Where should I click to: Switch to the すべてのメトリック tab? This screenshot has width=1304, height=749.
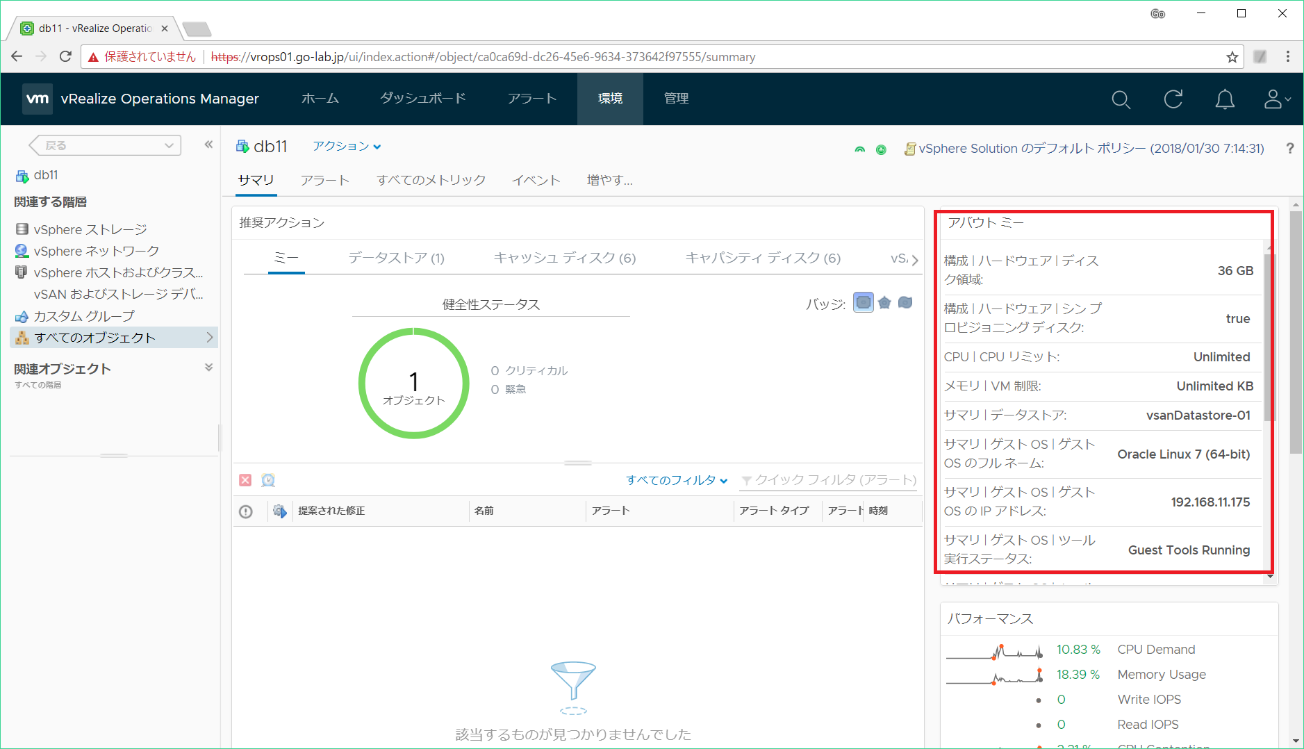coord(431,180)
